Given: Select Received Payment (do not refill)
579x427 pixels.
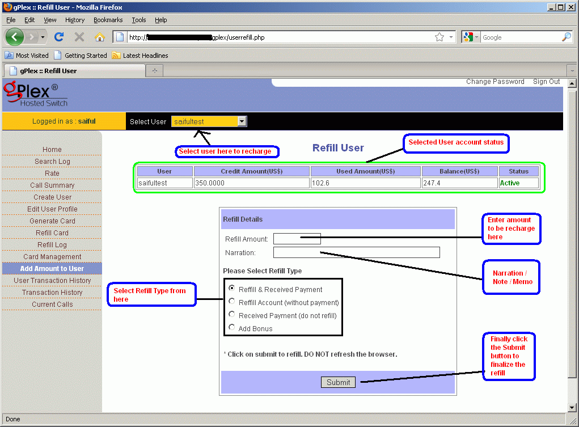Looking at the screenshot, I should tap(231, 314).
